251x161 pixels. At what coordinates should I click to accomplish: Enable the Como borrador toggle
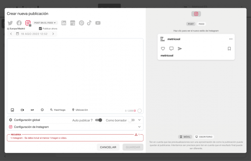[133, 120]
